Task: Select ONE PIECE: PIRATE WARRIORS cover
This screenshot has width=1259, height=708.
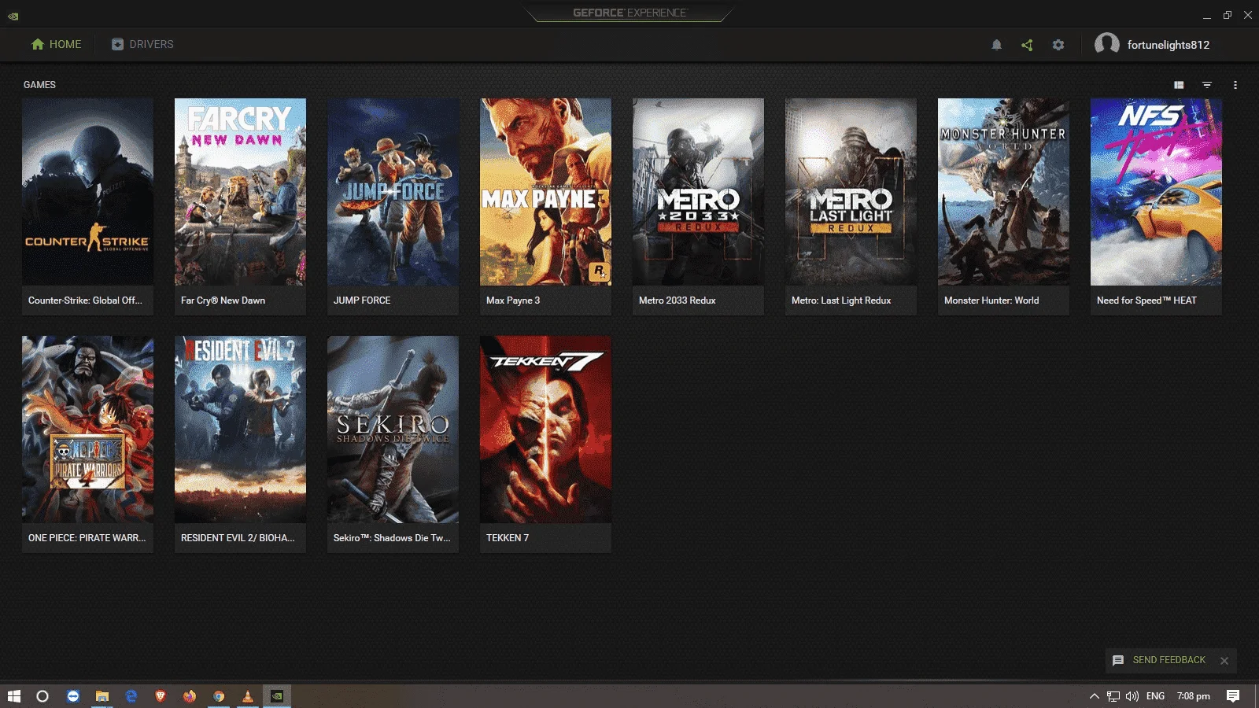Action: coord(87,430)
